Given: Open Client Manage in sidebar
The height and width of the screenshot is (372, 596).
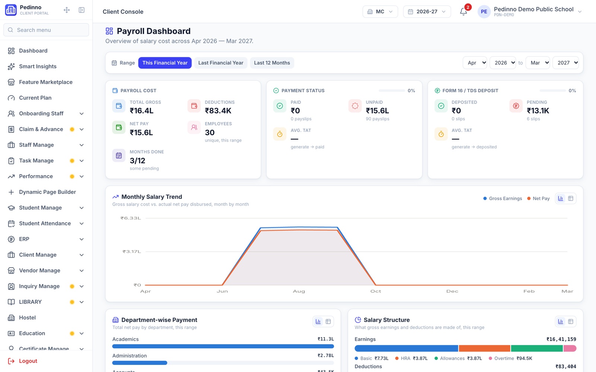Looking at the screenshot, I should (46, 255).
